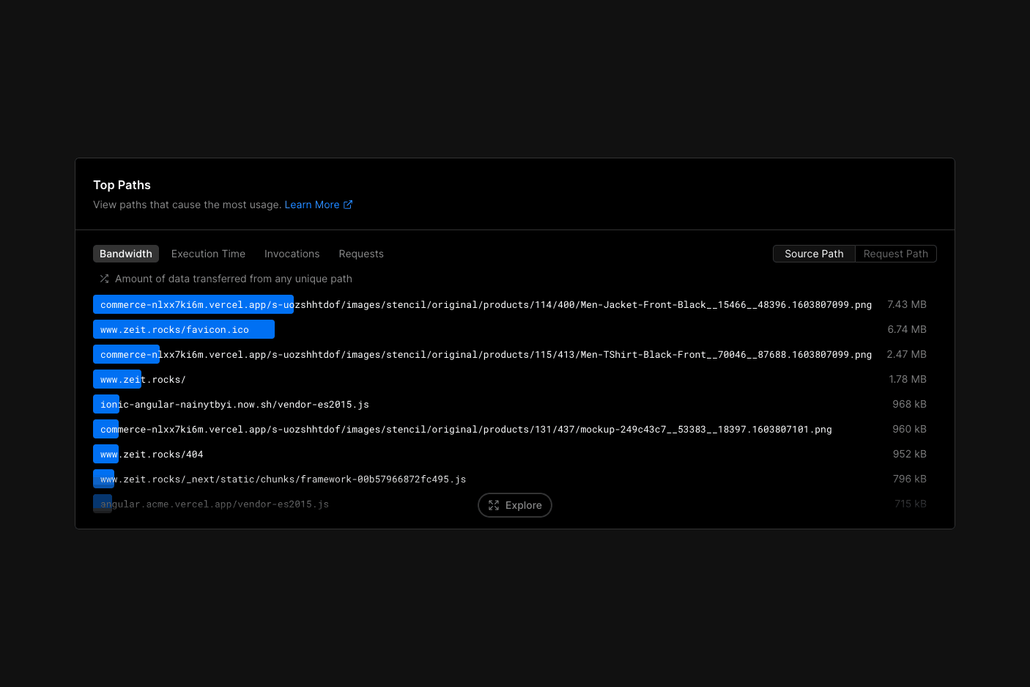Image resolution: width=1030 pixels, height=687 pixels.
Task: Select the Bandwidth tab
Action: point(126,254)
